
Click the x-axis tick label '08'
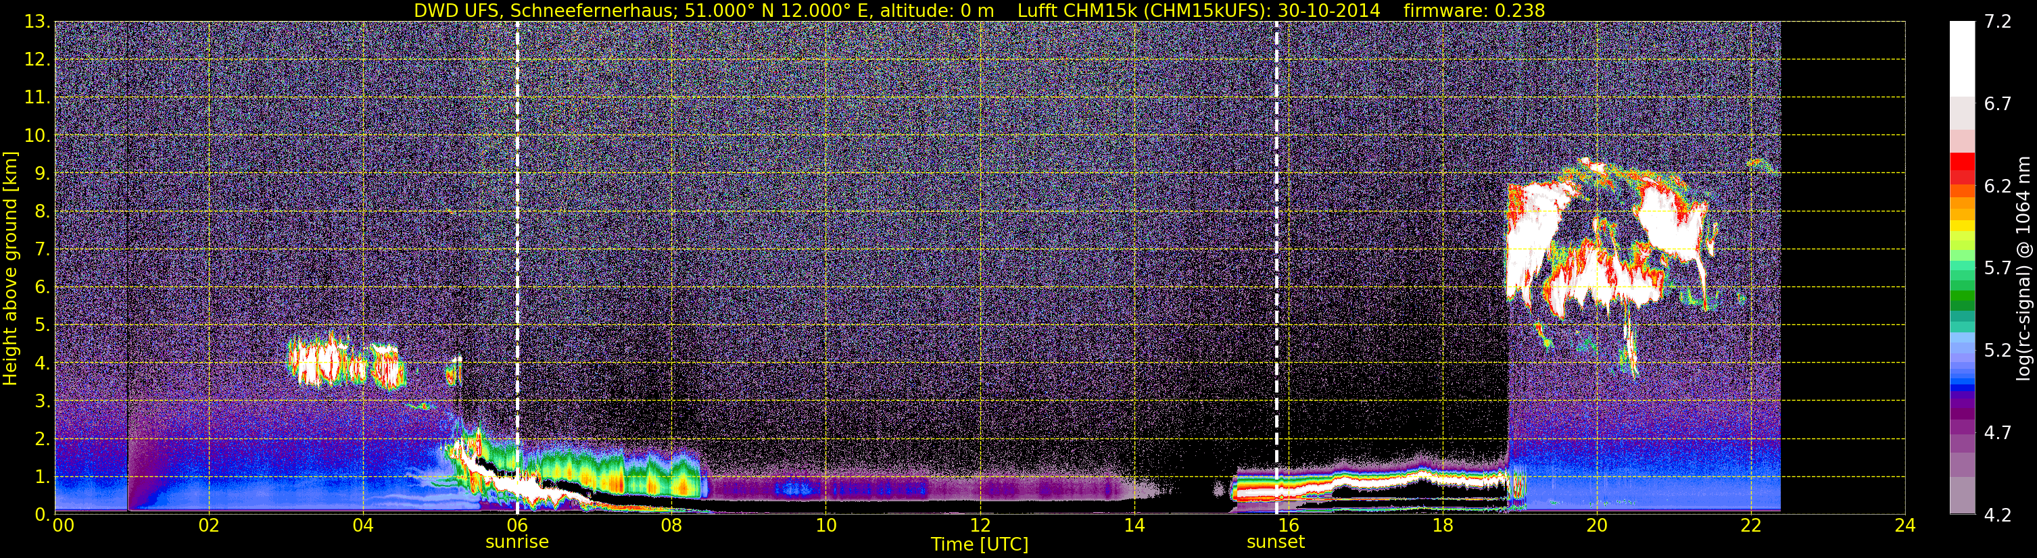671,526
